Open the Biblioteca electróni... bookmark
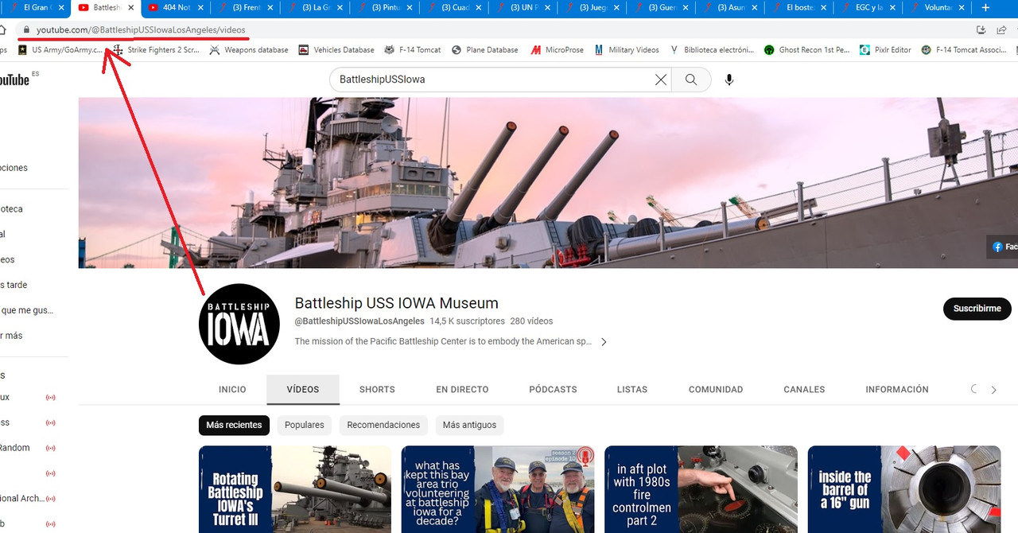Image resolution: width=1018 pixels, height=533 pixels. [712, 49]
